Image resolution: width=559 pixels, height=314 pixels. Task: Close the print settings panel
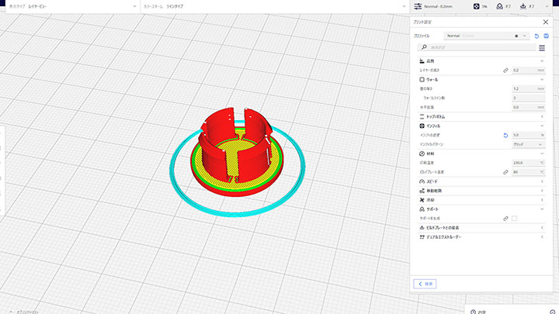546,22
